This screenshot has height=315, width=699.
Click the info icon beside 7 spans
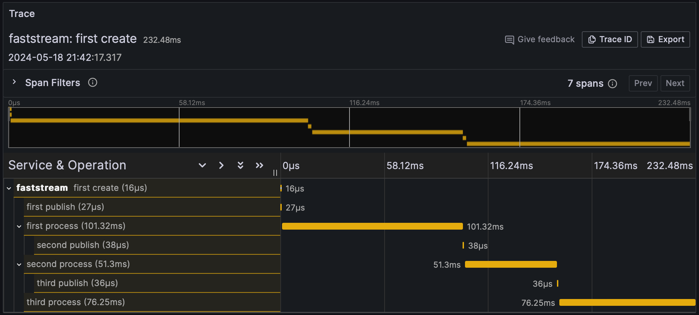point(612,84)
